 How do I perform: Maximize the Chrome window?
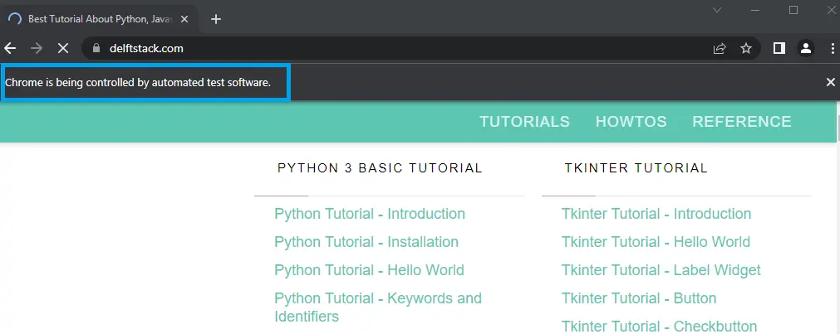coord(793,10)
